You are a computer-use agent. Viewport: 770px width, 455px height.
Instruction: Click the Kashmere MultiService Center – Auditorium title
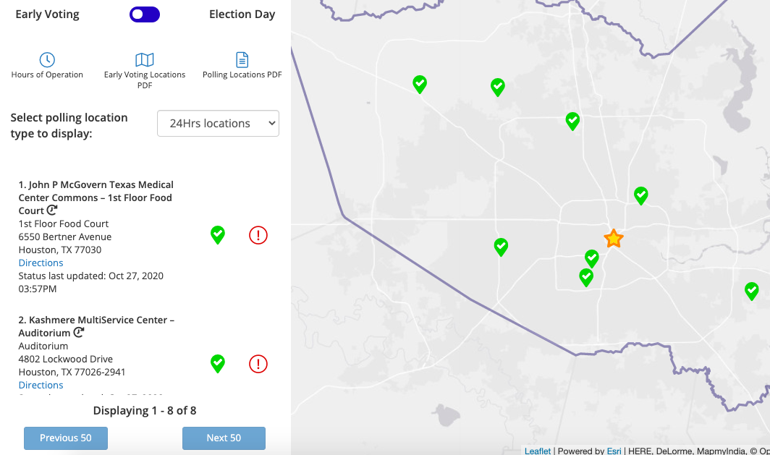click(96, 326)
